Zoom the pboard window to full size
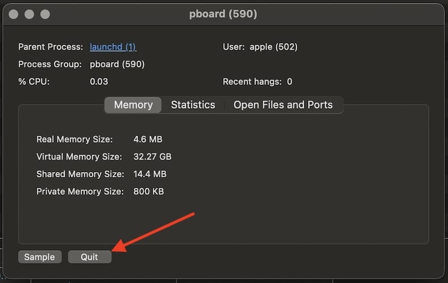The height and width of the screenshot is (283, 448). tap(45, 14)
